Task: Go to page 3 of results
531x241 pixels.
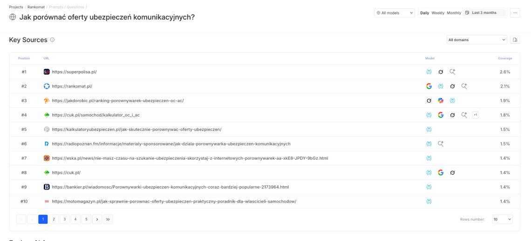Action: [x=64, y=219]
